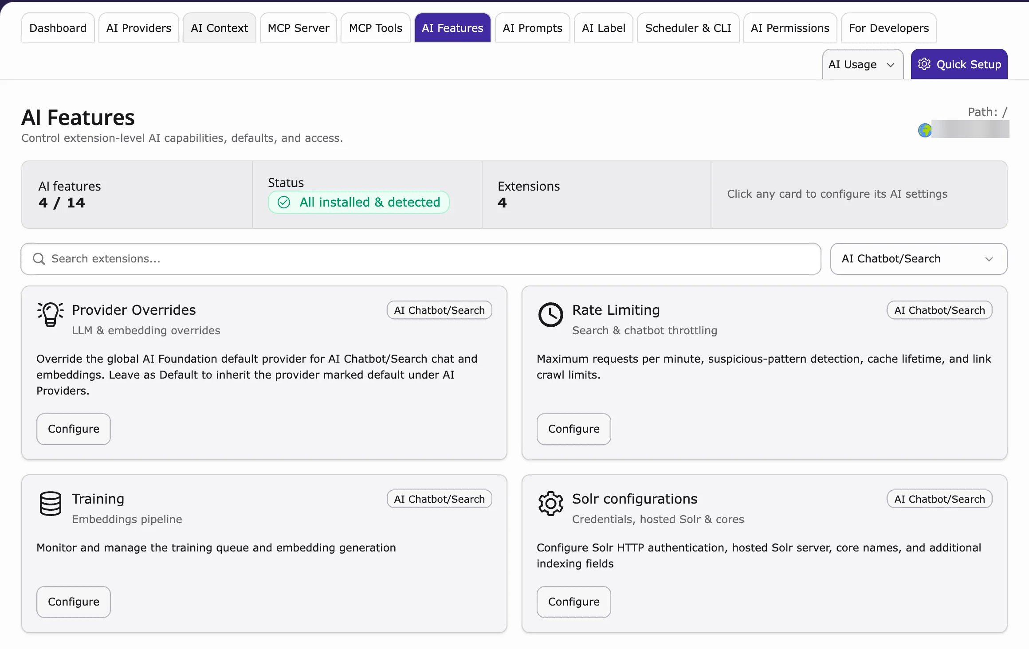1029x649 pixels.
Task: Click the 'Embeddings pipeline' subtitle
Action: pyautogui.click(x=127, y=519)
